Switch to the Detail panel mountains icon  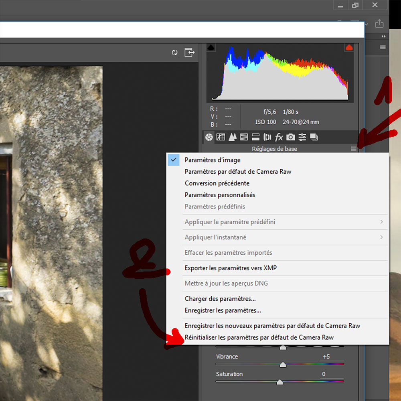click(232, 137)
